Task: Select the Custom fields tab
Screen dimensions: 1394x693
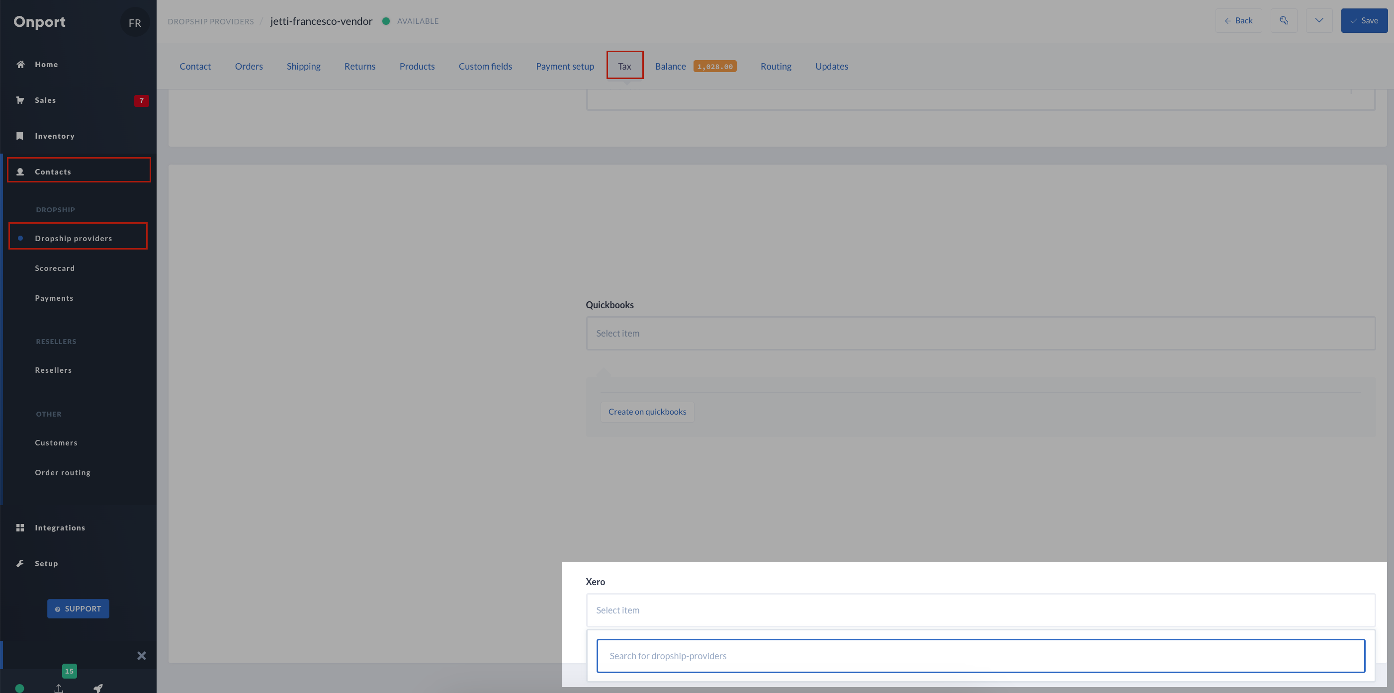Action: [485, 66]
